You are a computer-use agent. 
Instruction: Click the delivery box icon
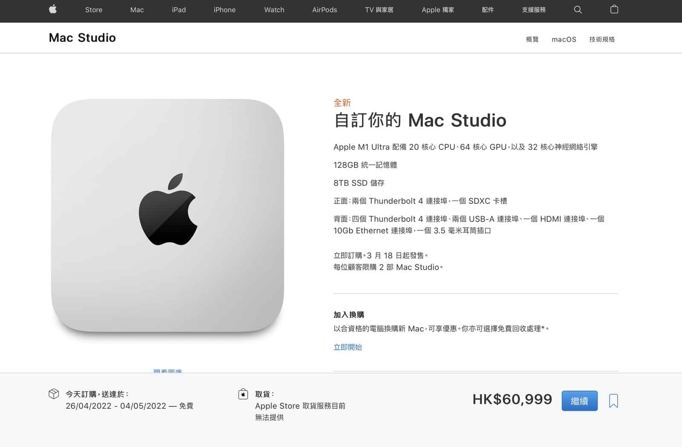click(x=54, y=394)
